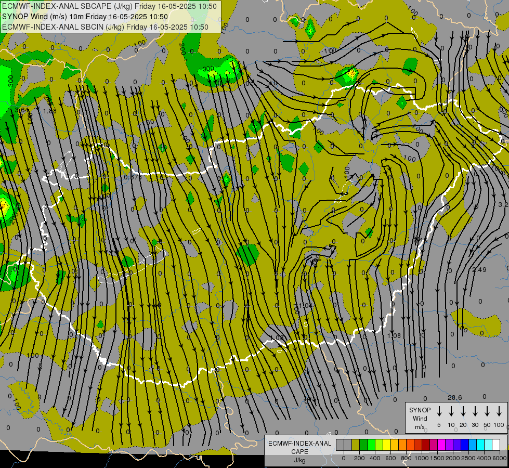Choose the pale cyan swatch after 4000
509x468 pixels.
tap(488, 445)
